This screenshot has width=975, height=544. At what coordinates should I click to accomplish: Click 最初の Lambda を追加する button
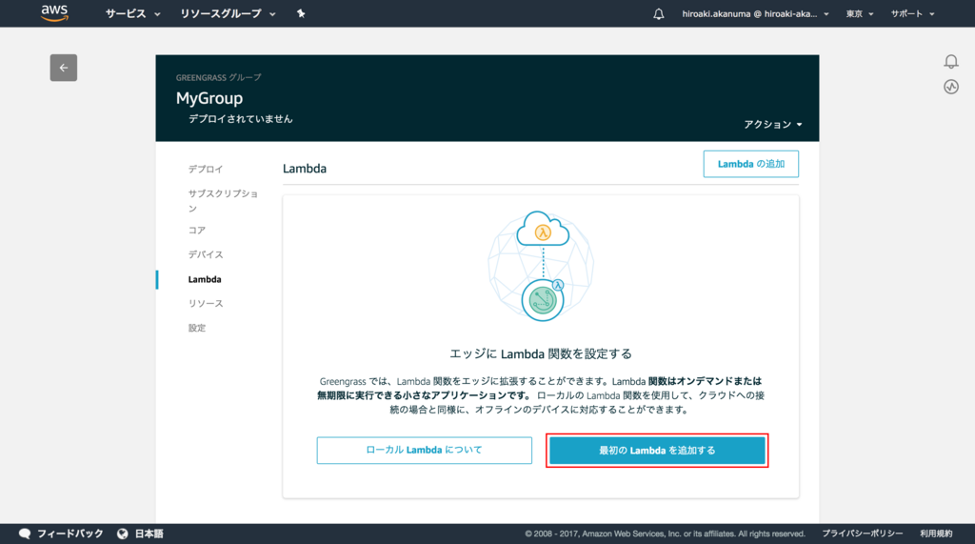coord(657,451)
